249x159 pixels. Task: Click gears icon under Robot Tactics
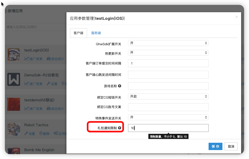pos(56,133)
